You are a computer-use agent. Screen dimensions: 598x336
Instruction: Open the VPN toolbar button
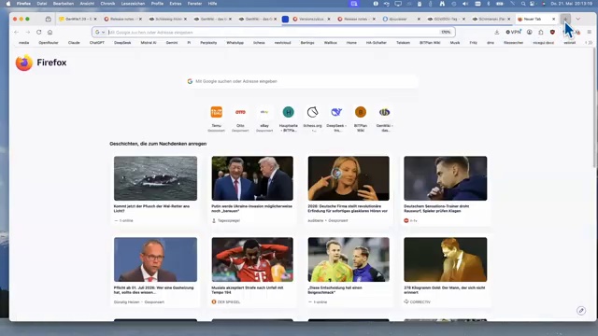coord(513,33)
